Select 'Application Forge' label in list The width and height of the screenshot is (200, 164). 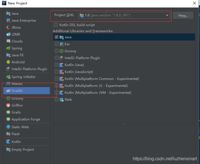click(26, 119)
